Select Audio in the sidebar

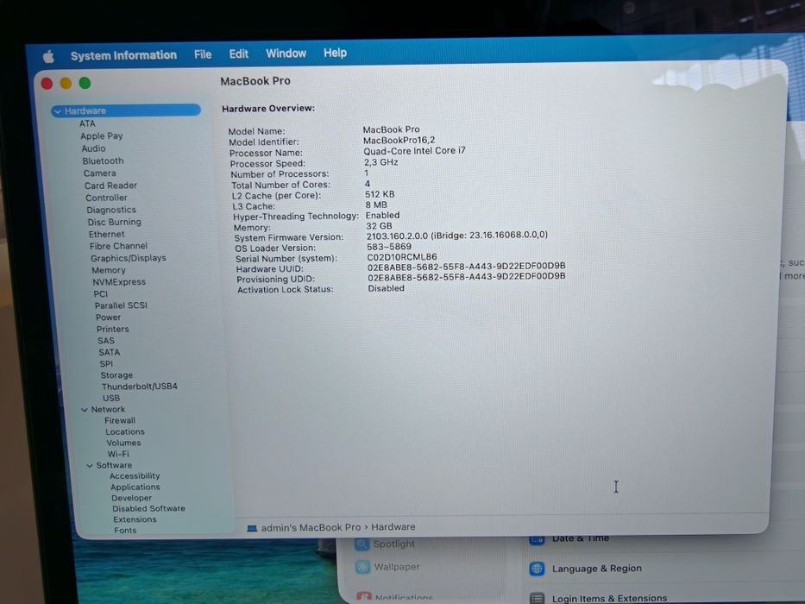(x=93, y=148)
